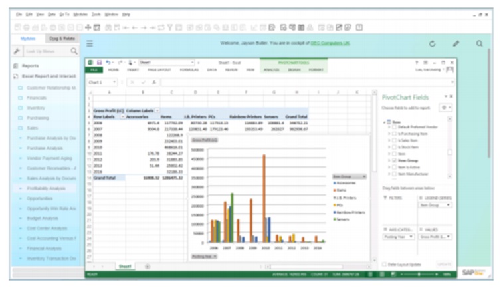The image size is (501, 290).
Task: Go to first record arrow in SAP toolbar
Action: click(126, 27)
